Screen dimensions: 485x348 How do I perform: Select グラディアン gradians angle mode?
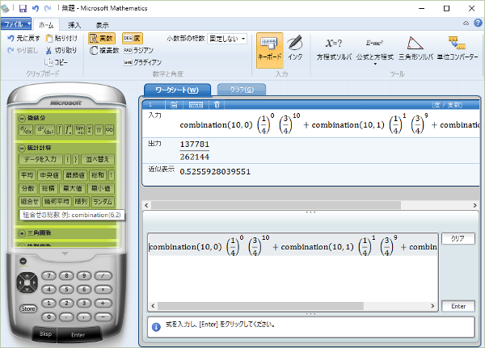[142, 62]
